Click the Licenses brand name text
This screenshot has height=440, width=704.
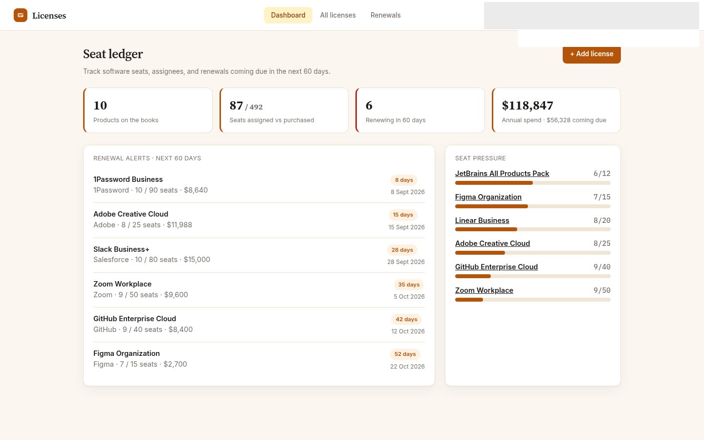point(49,16)
